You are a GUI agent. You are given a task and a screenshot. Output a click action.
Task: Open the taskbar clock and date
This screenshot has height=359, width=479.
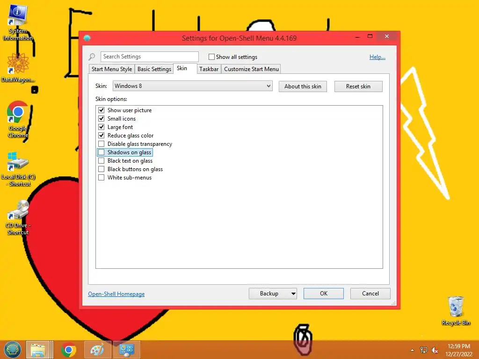[x=458, y=350]
